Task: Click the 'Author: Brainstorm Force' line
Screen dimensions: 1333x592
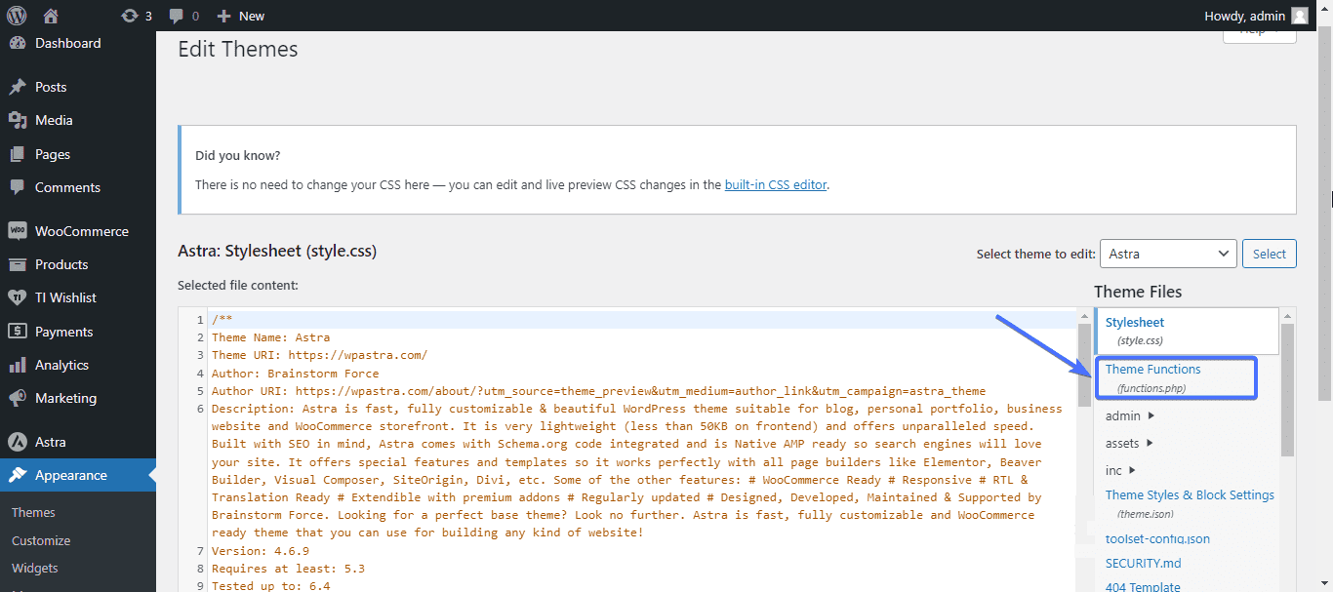Action: [x=295, y=374]
